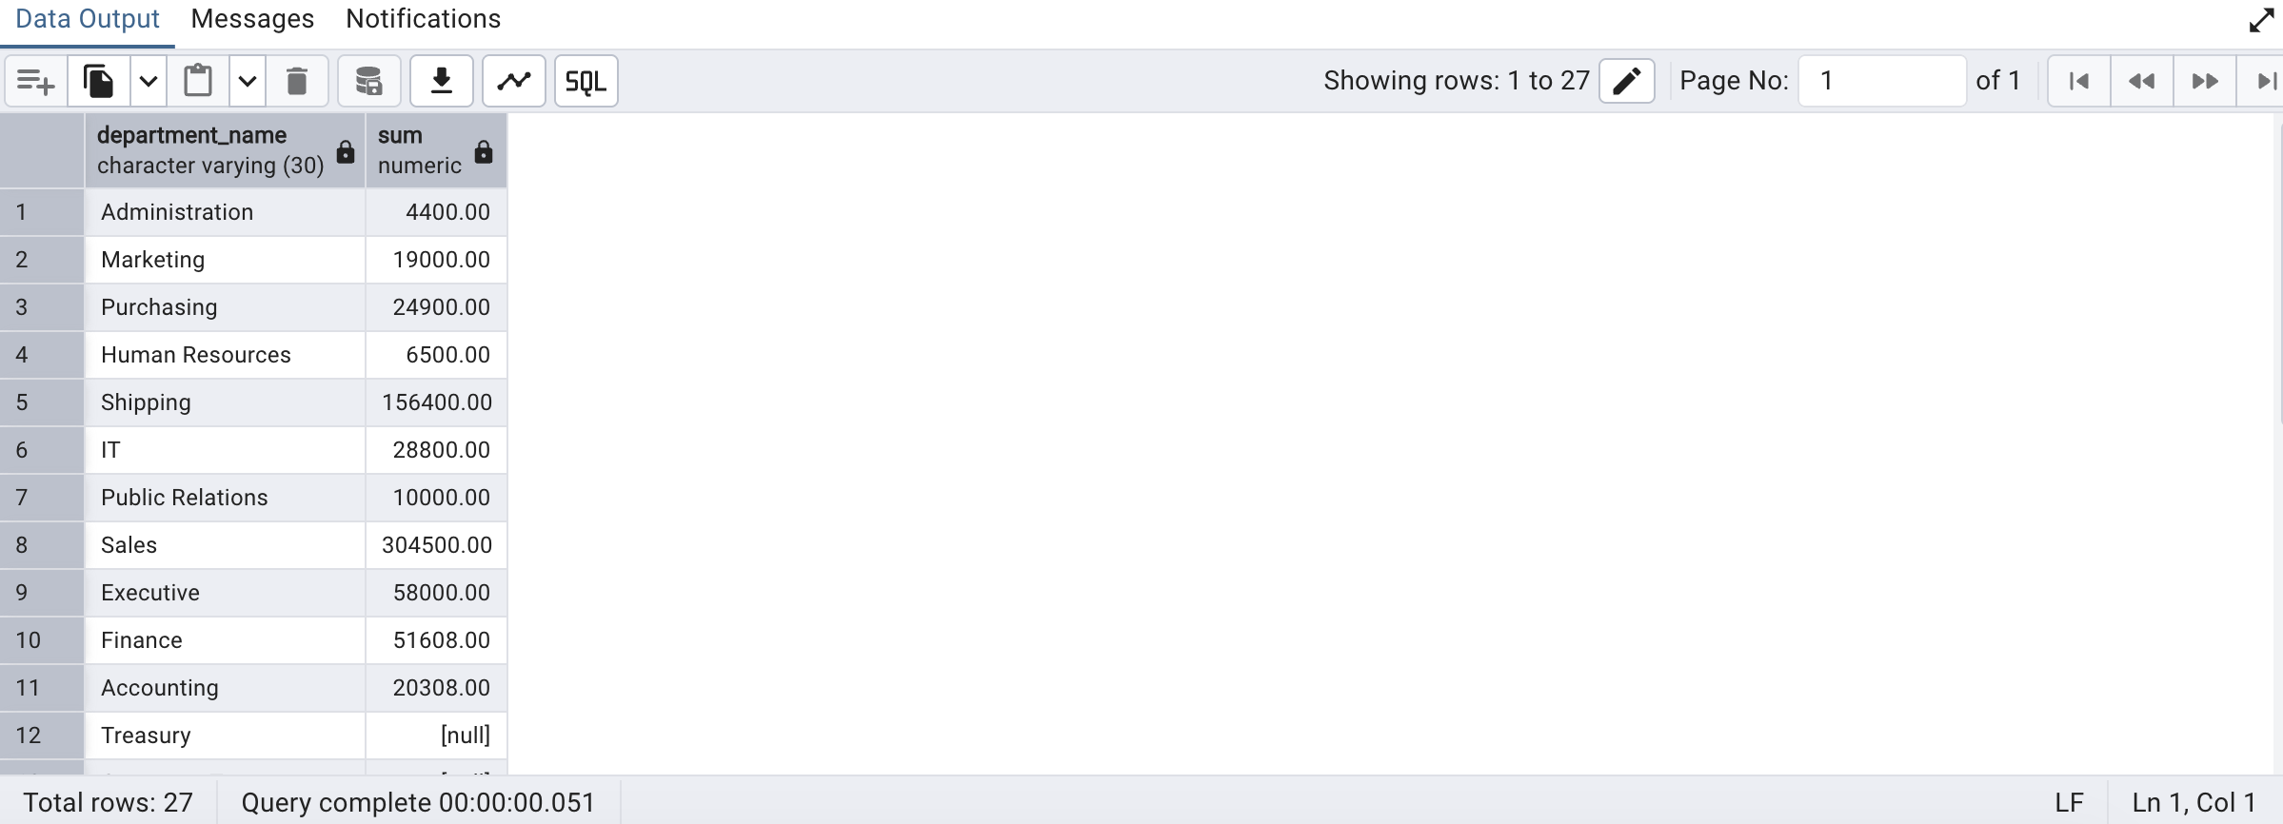This screenshot has height=824, width=2283.
Task: Click the Delete row trash icon
Action: click(297, 82)
